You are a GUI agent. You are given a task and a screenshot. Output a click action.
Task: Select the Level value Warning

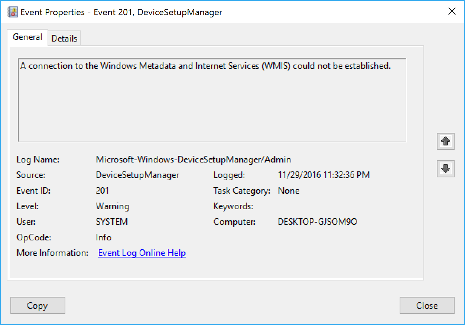(112, 206)
